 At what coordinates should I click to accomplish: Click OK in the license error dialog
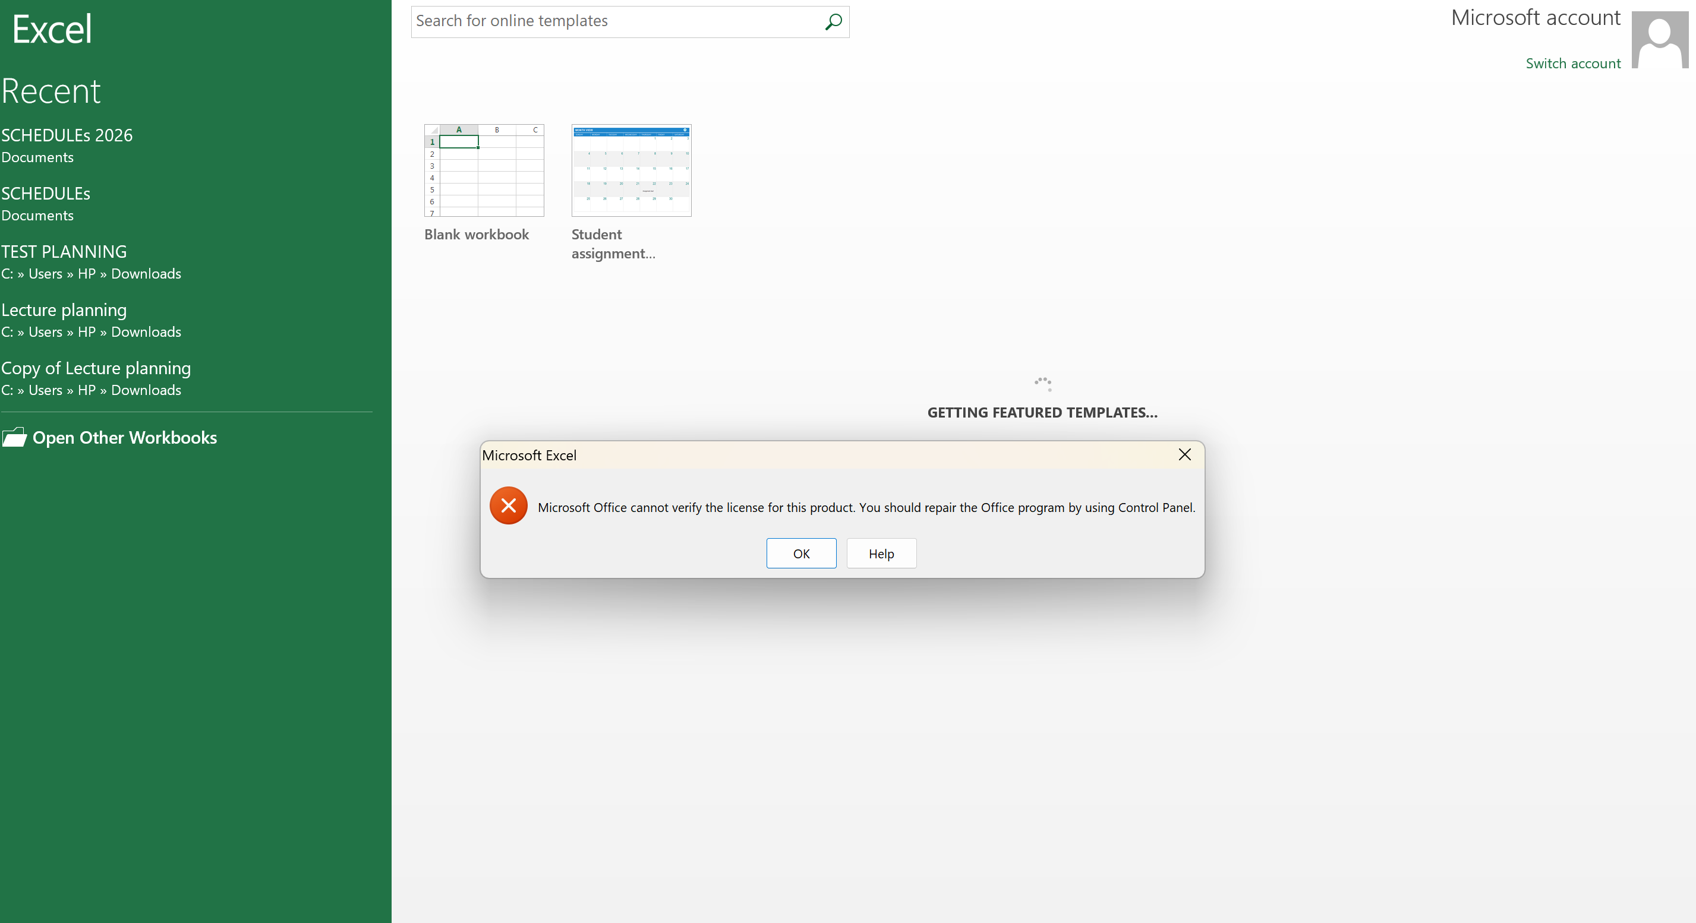tap(801, 554)
